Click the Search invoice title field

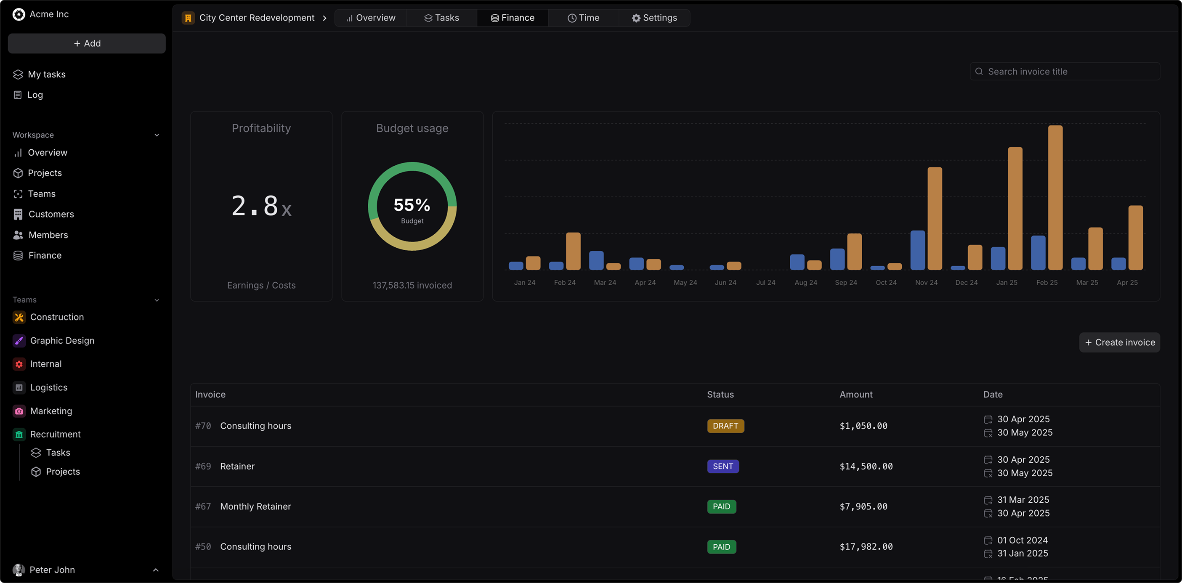click(1065, 72)
